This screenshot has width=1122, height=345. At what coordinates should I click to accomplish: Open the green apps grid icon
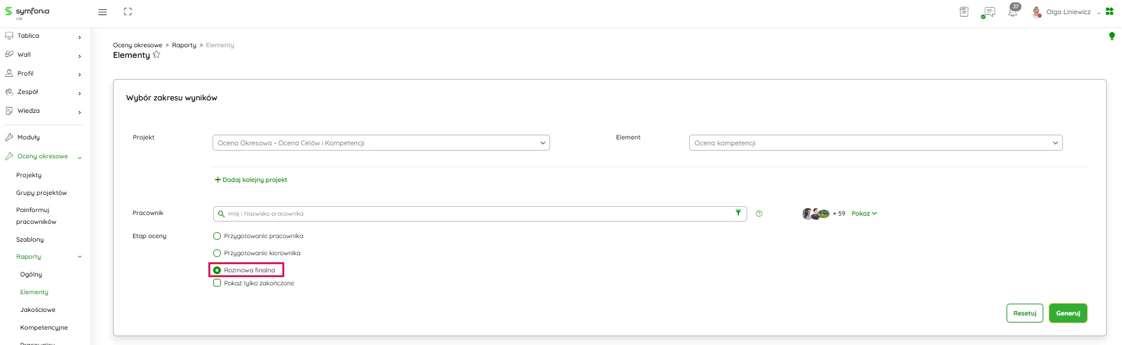(1110, 11)
